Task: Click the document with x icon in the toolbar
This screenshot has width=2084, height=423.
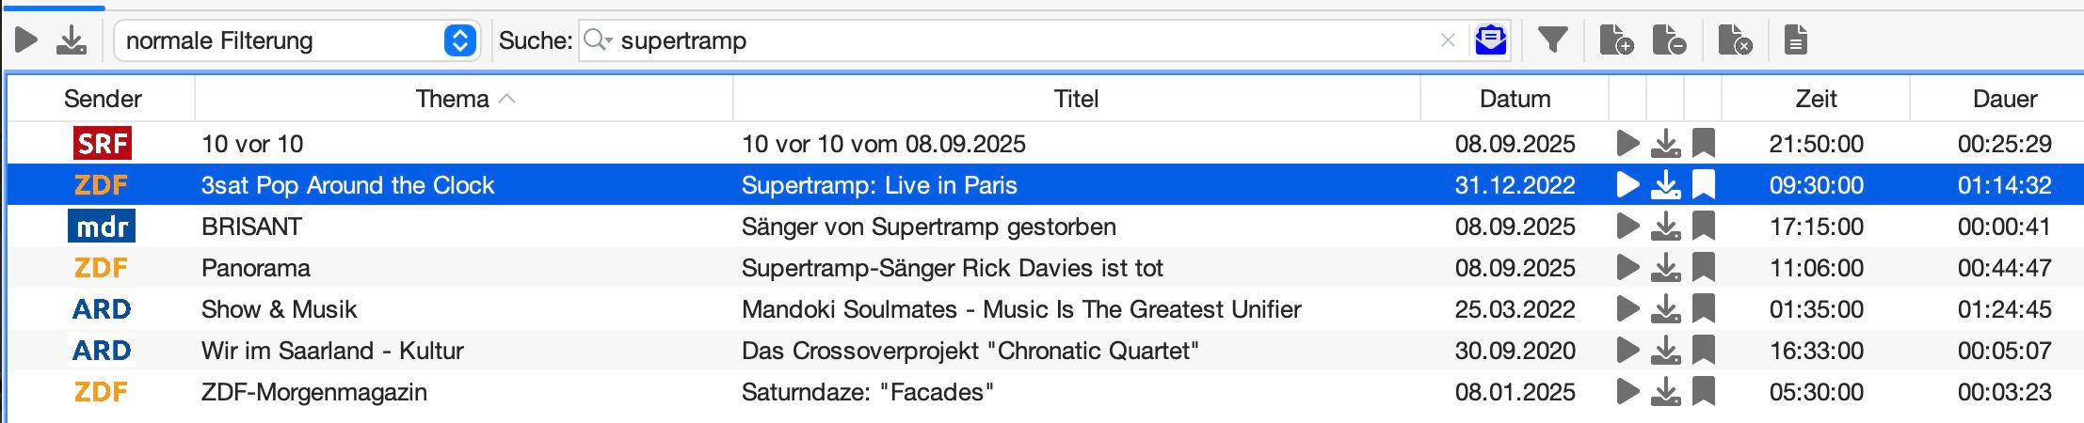Action: pyautogui.click(x=1735, y=40)
